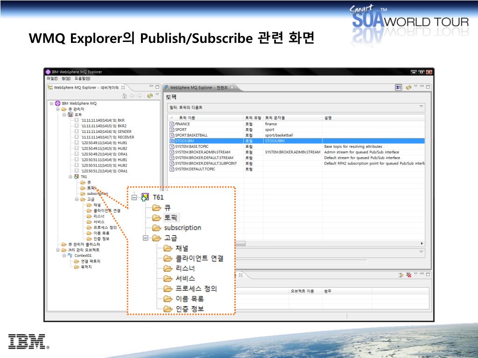
Task: Collapse the IBM WebSphere MQ root node
Action: point(51,103)
